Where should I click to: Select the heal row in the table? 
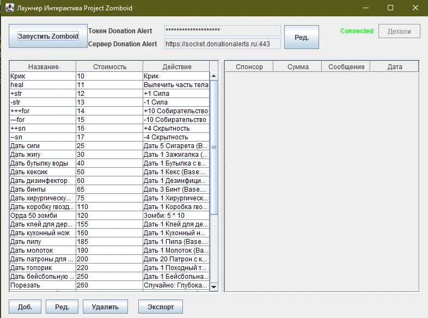point(42,85)
